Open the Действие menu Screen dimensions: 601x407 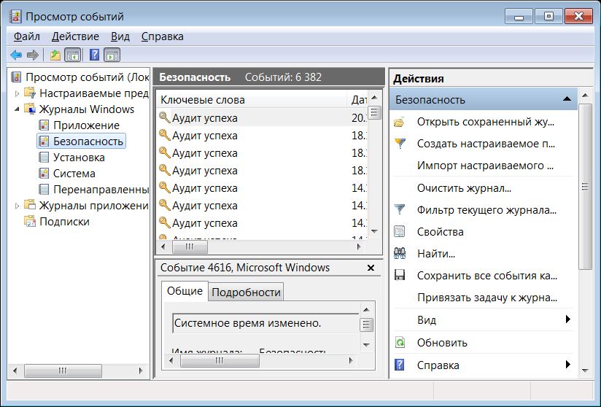coord(75,36)
